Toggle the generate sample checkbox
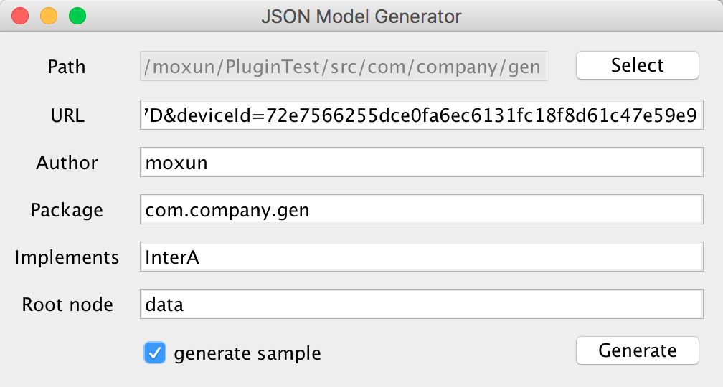The image size is (723, 387). (154, 353)
